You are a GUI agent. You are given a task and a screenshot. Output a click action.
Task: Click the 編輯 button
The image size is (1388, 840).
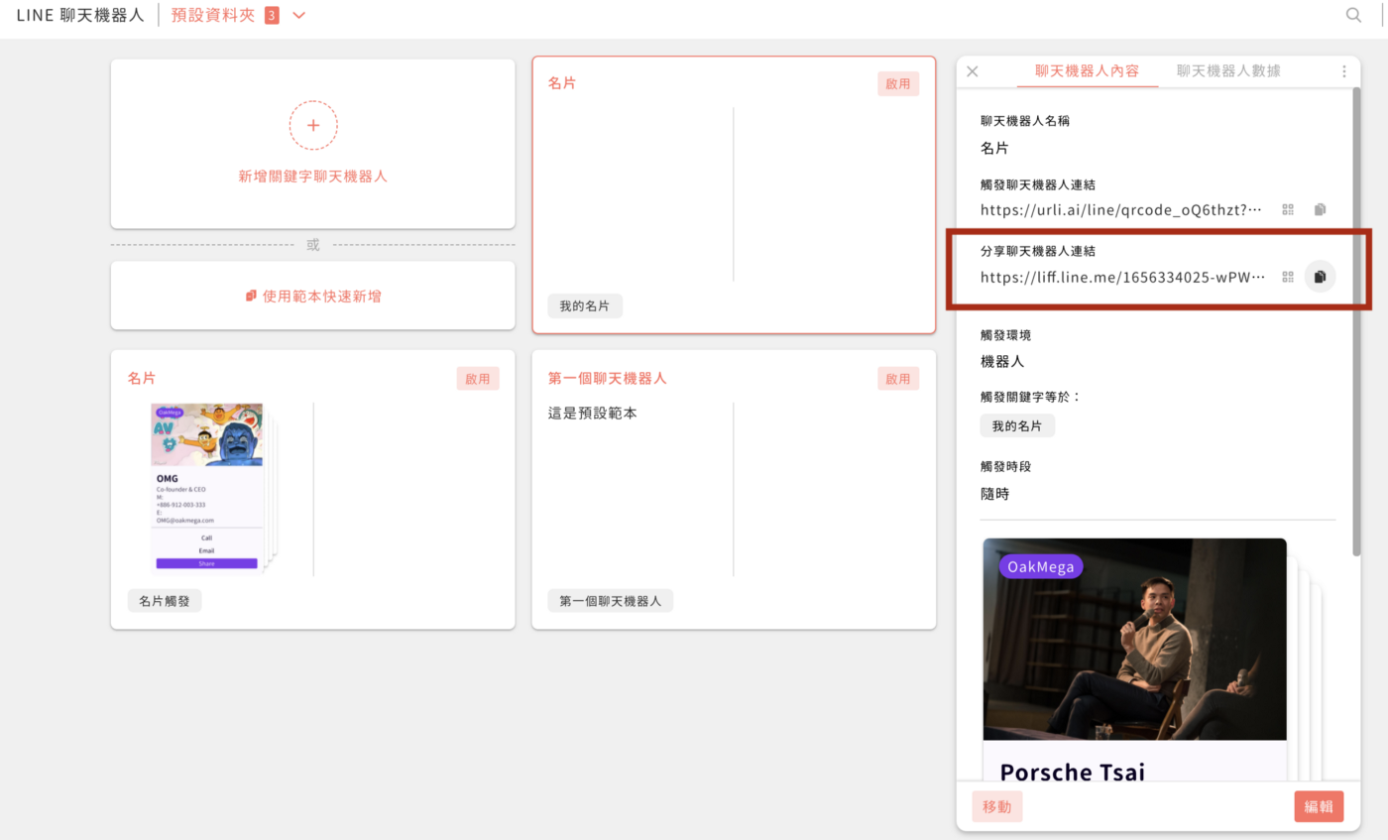pyautogui.click(x=1319, y=806)
